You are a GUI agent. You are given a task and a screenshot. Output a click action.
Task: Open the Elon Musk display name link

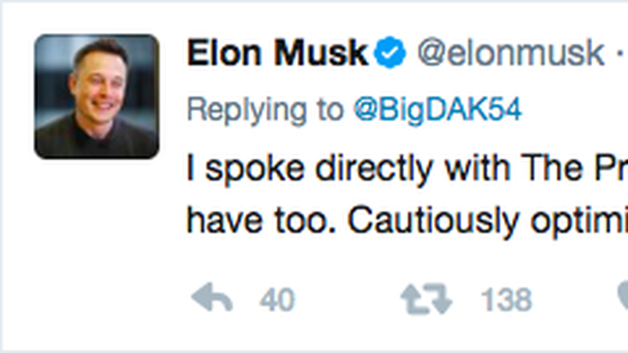pos(277,53)
